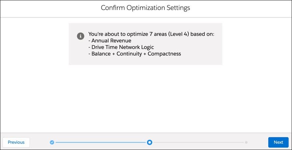Select the completed checkmark step indicator
This screenshot has width=292, height=150.
(x=52, y=142)
